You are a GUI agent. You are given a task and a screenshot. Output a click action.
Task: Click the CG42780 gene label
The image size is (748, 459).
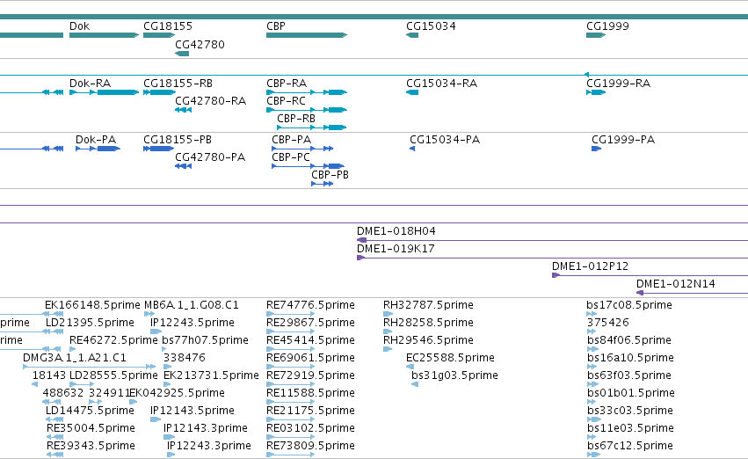(200, 44)
